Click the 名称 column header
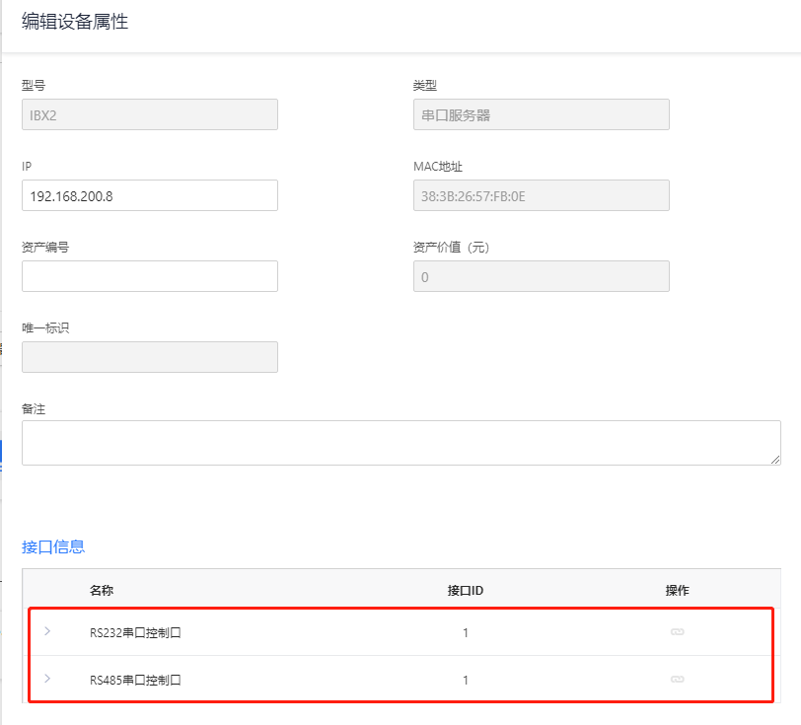Image resolution: width=801 pixels, height=725 pixels. pyautogui.click(x=102, y=591)
